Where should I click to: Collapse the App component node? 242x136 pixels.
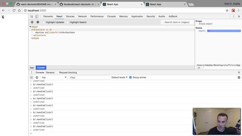click(30, 27)
